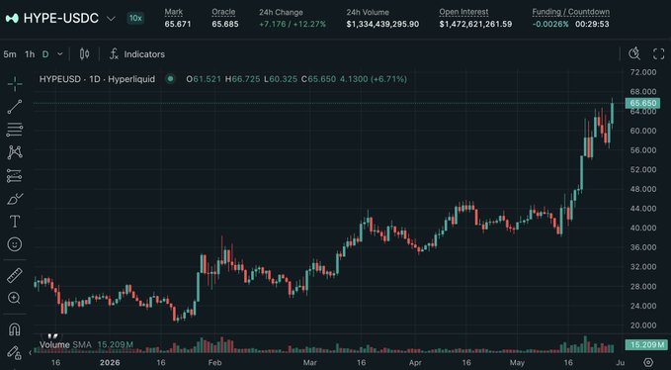The width and height of the screenshot is (671, 370).
Task: Click the 44.000 price axis label
Action: (x=643, y=209)
